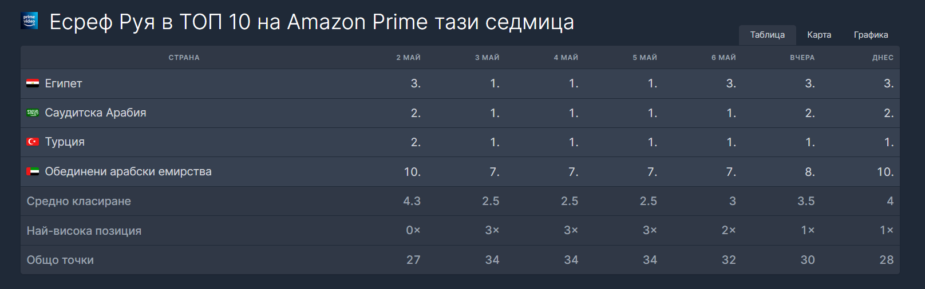Select the Турция country link
Viewport: 925px width, 289px height.
click(x=65, y=142)
